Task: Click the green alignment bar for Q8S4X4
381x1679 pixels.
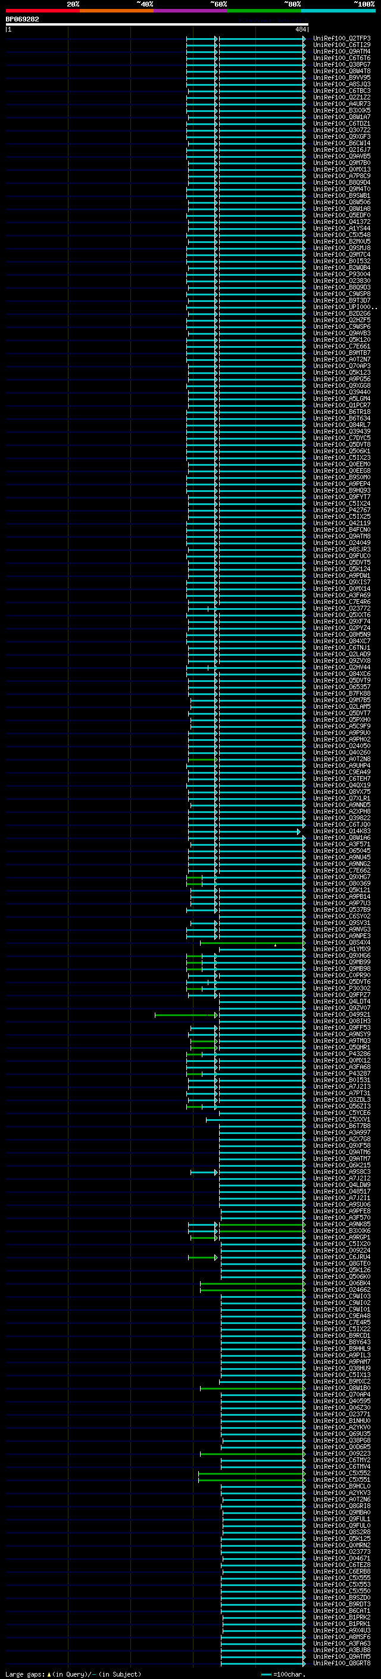Action: pos(252,943)
